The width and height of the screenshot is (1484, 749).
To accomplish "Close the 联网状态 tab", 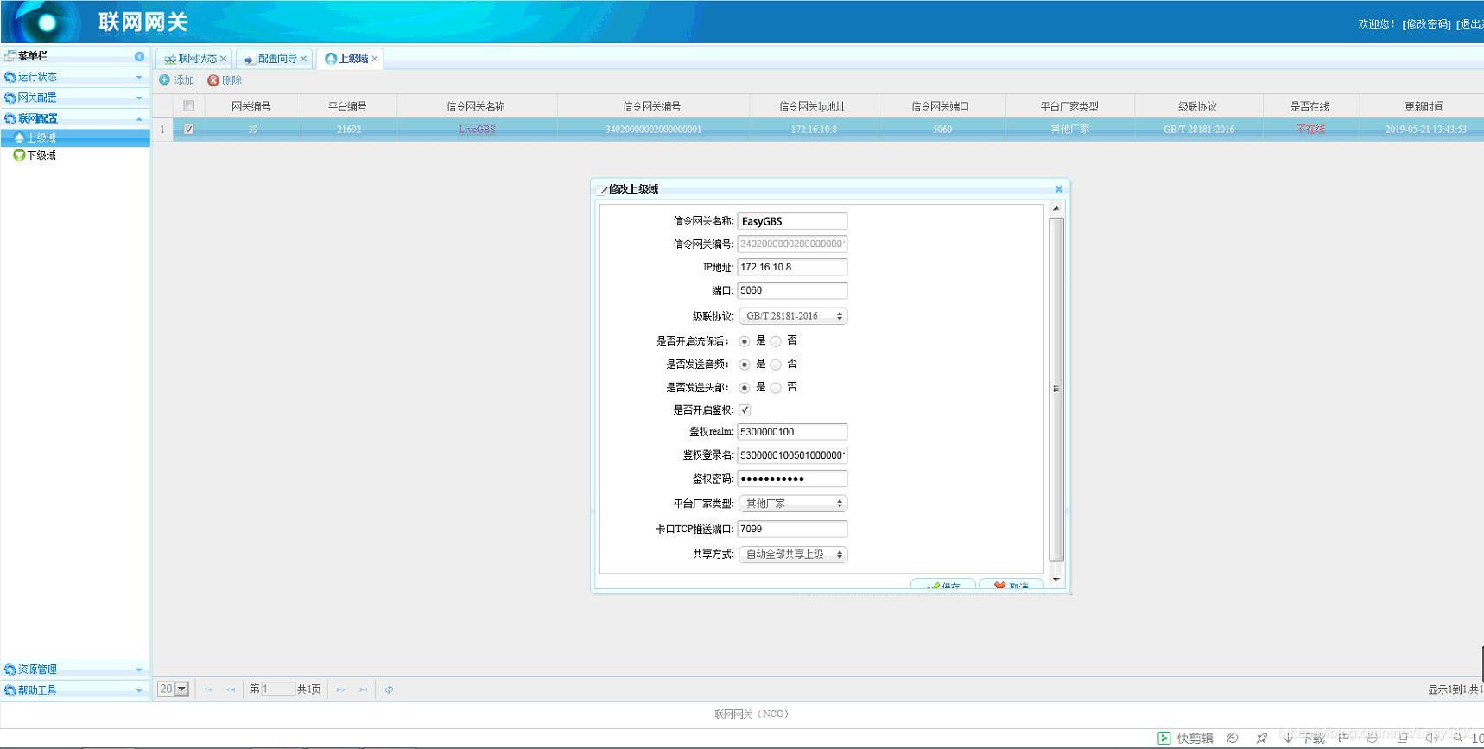I will tap(223, 59).
